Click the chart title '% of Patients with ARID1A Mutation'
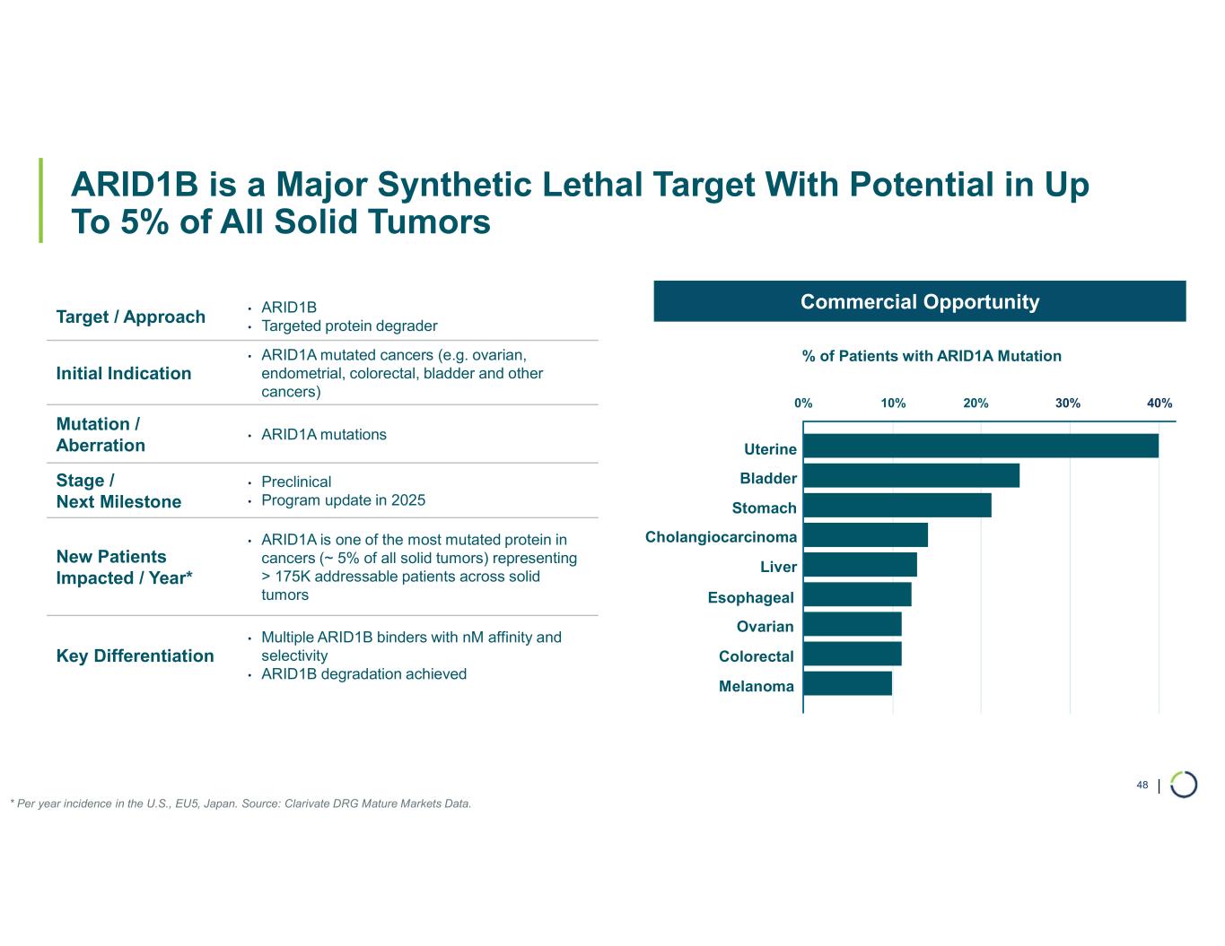The width and height of the screenshot is (1225, 946). click(x=931, y=356)
